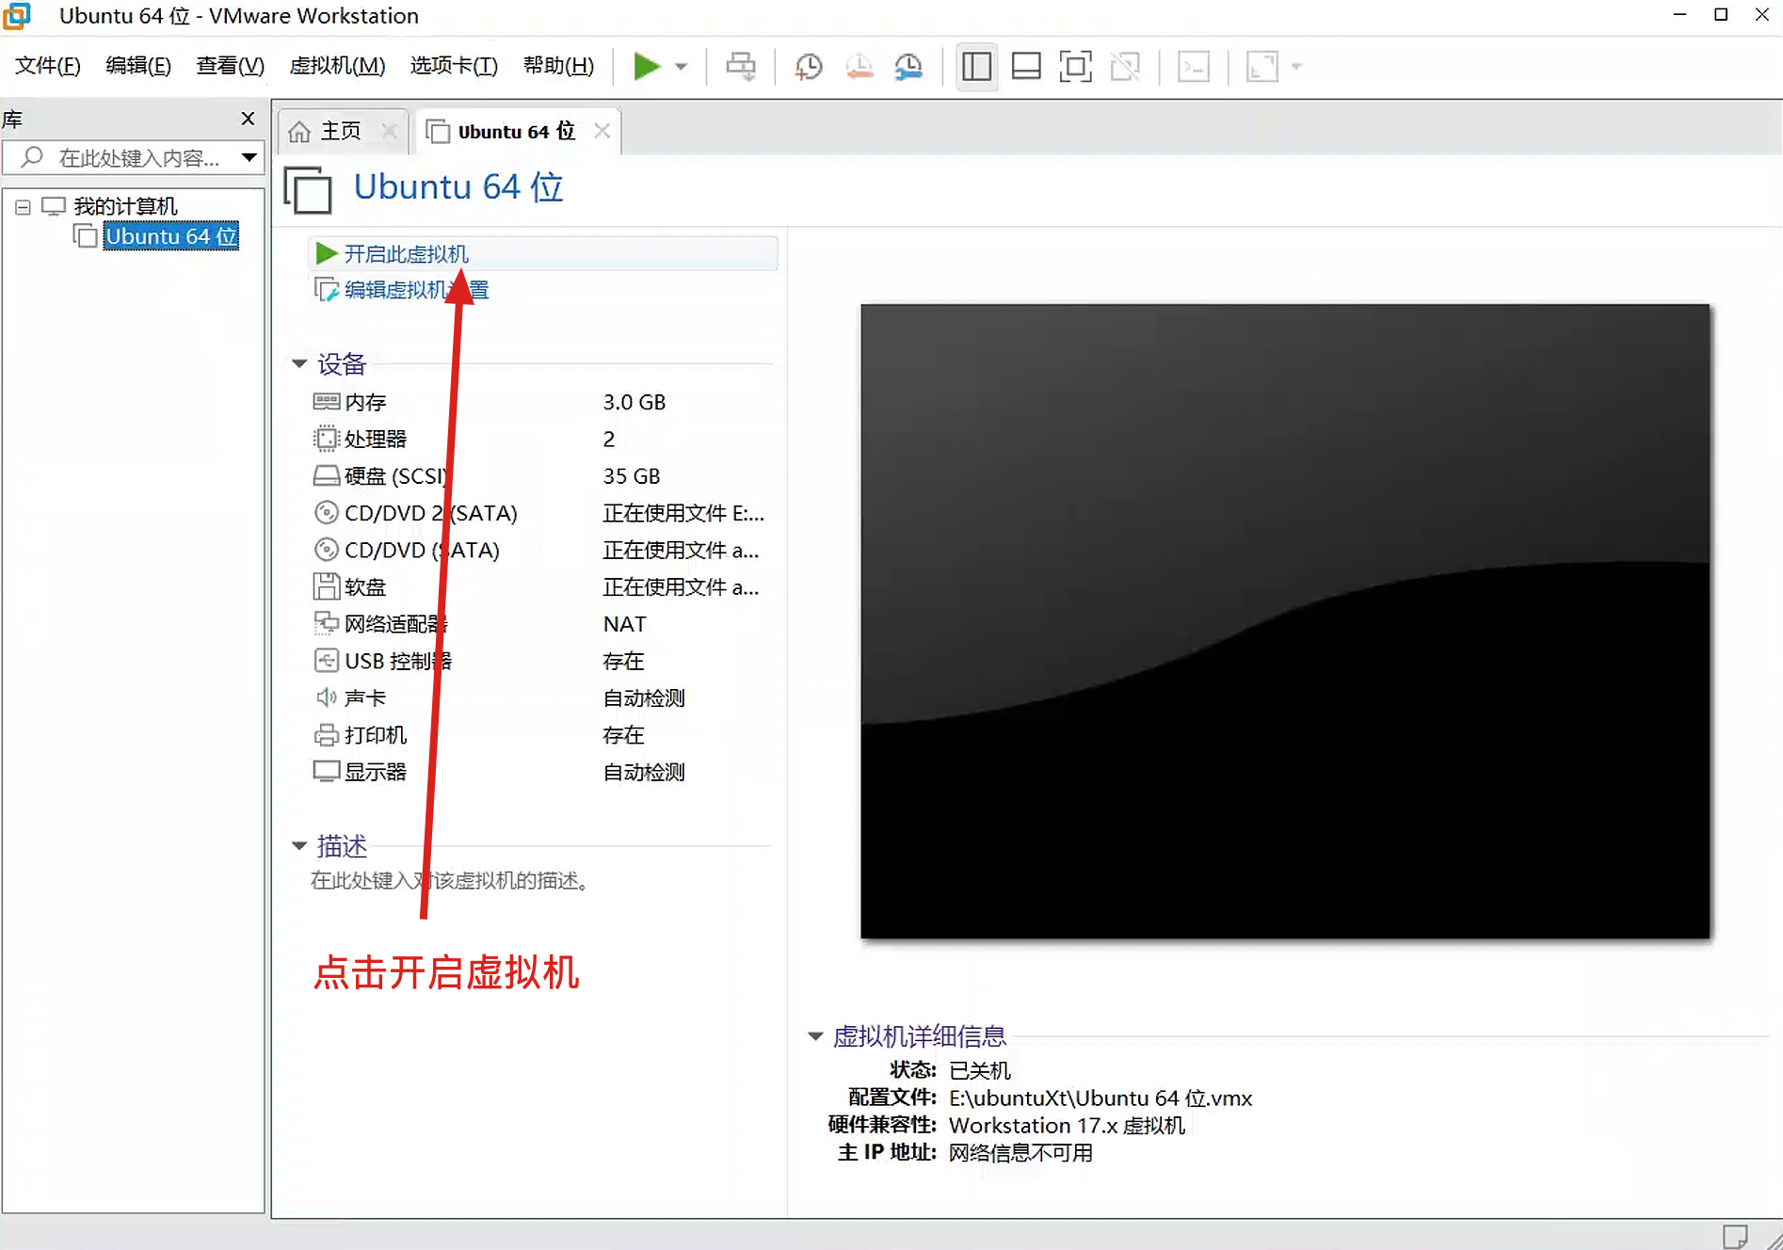
Task: Click the green power-on play toolbar button
Action: click(647, 66)
